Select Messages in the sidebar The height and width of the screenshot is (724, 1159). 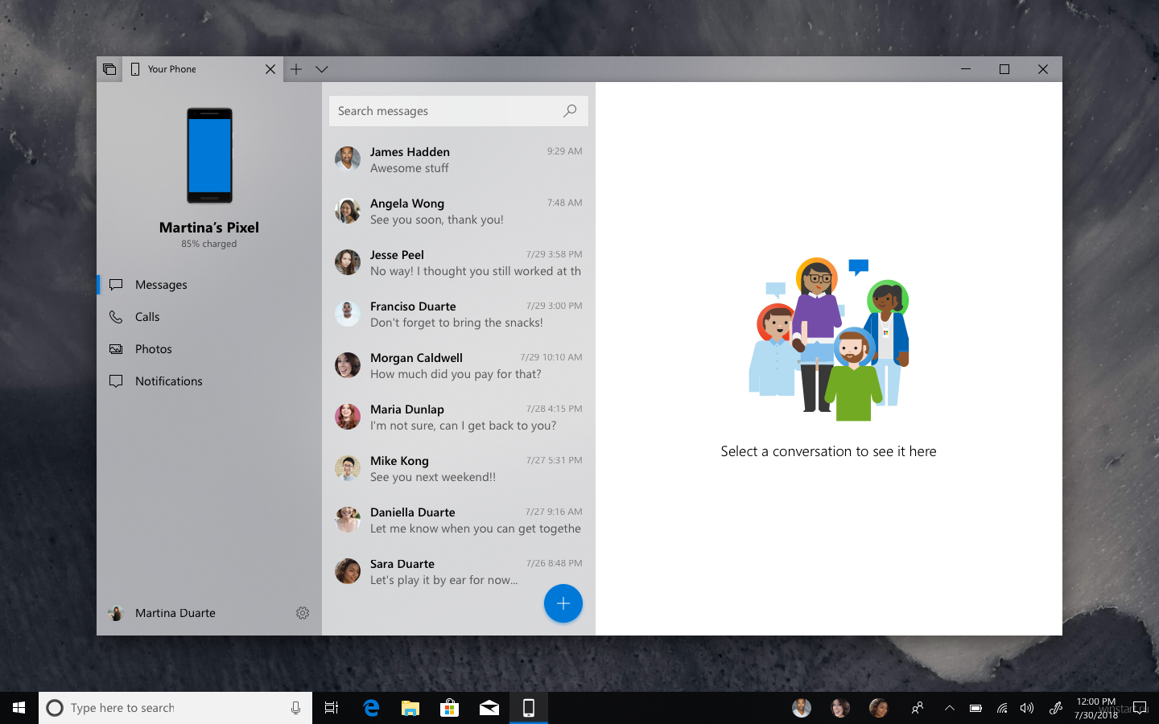point(161,285)
